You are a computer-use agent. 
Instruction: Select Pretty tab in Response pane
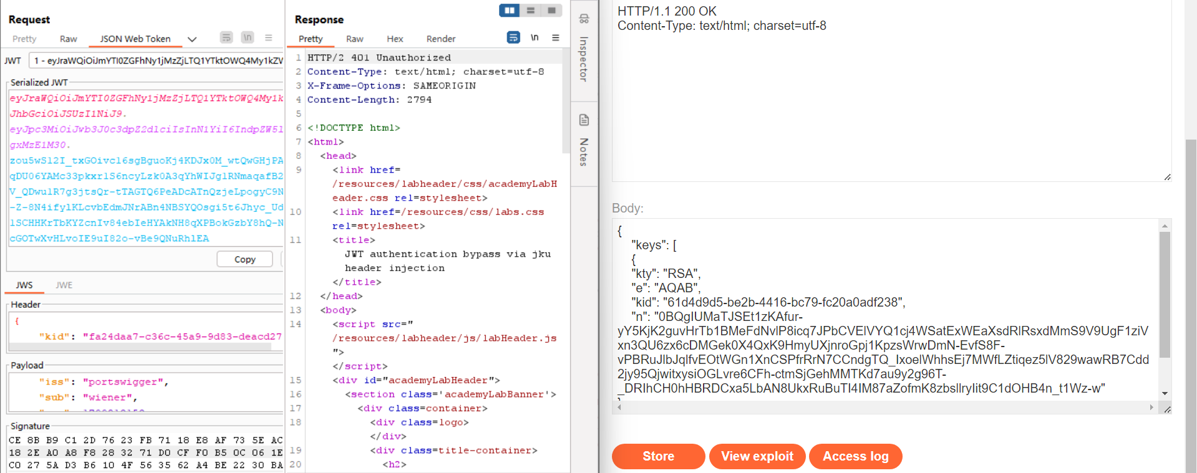[x=311, y=39]
